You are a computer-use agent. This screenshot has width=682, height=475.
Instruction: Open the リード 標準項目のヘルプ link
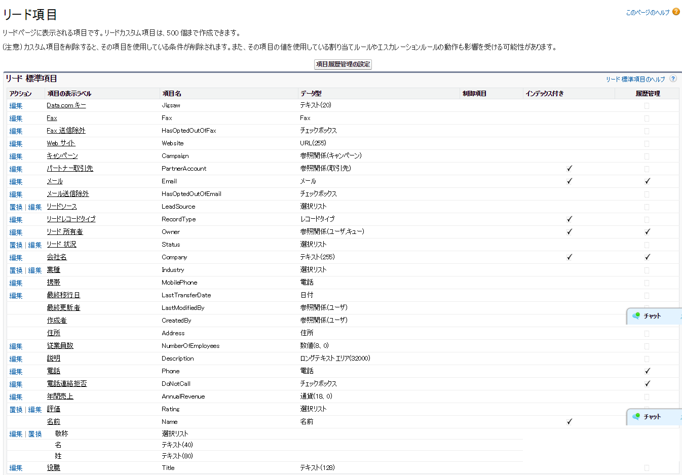pos(635,79)
